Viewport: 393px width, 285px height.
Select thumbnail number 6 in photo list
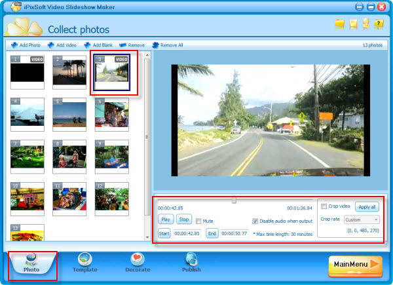[x=111, y=115]
